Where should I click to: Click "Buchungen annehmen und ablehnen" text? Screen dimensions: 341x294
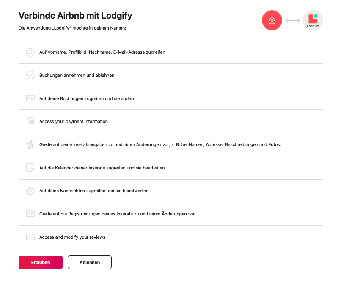pos(77,75)
